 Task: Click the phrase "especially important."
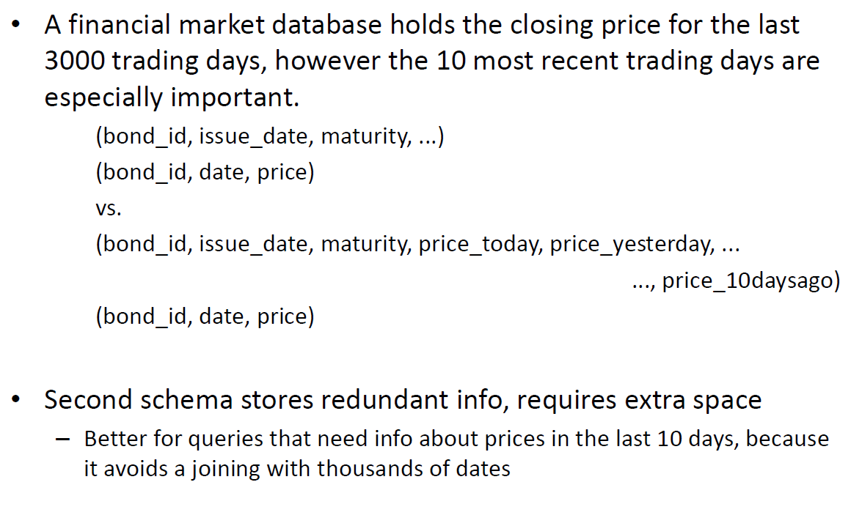[x=172, y=96]
